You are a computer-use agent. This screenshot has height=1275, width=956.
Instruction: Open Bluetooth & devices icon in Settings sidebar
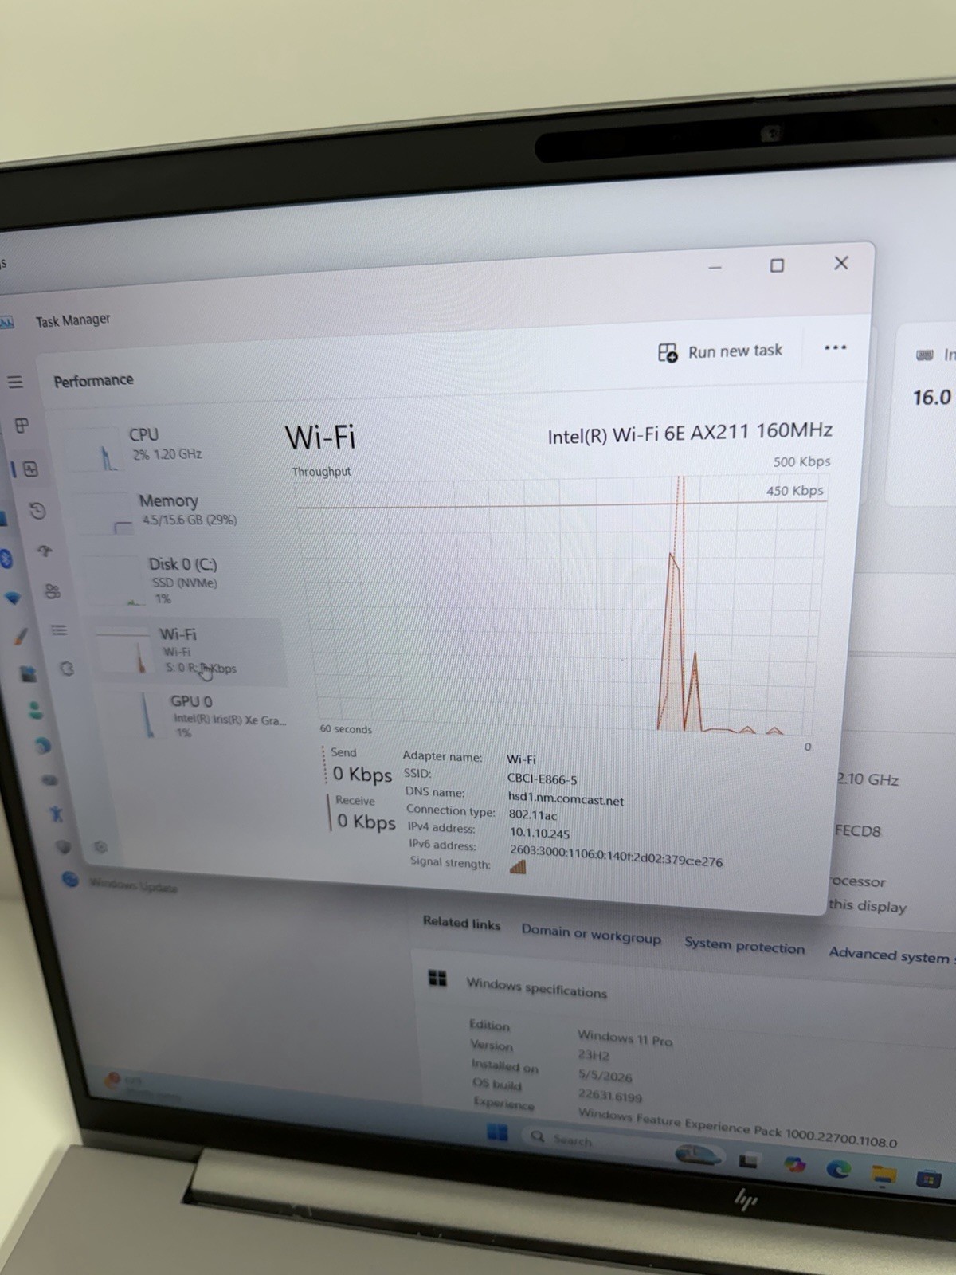(x=6, y=558)
